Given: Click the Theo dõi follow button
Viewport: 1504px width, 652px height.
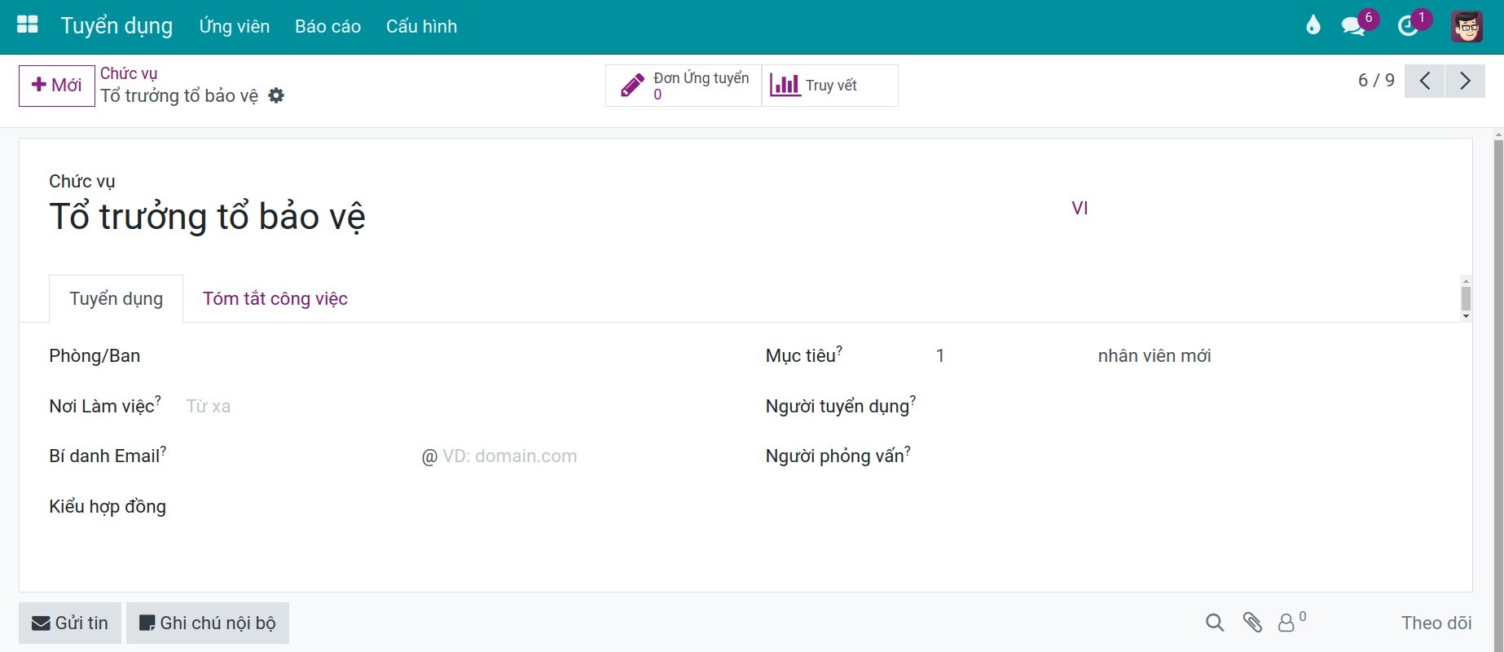Looking at the screenshot, I should point(1436,623).
